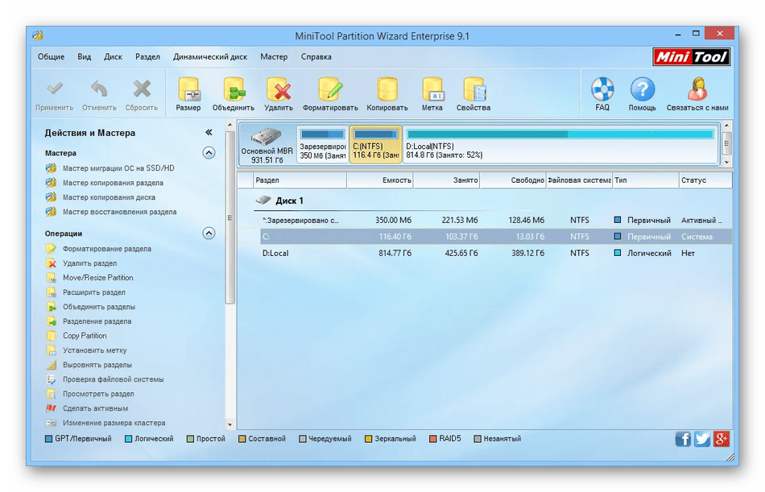Open the Динамический диск menu
The height and width of the screenshot is (492, 765).
pyautogui.click(x=210, y=57)
